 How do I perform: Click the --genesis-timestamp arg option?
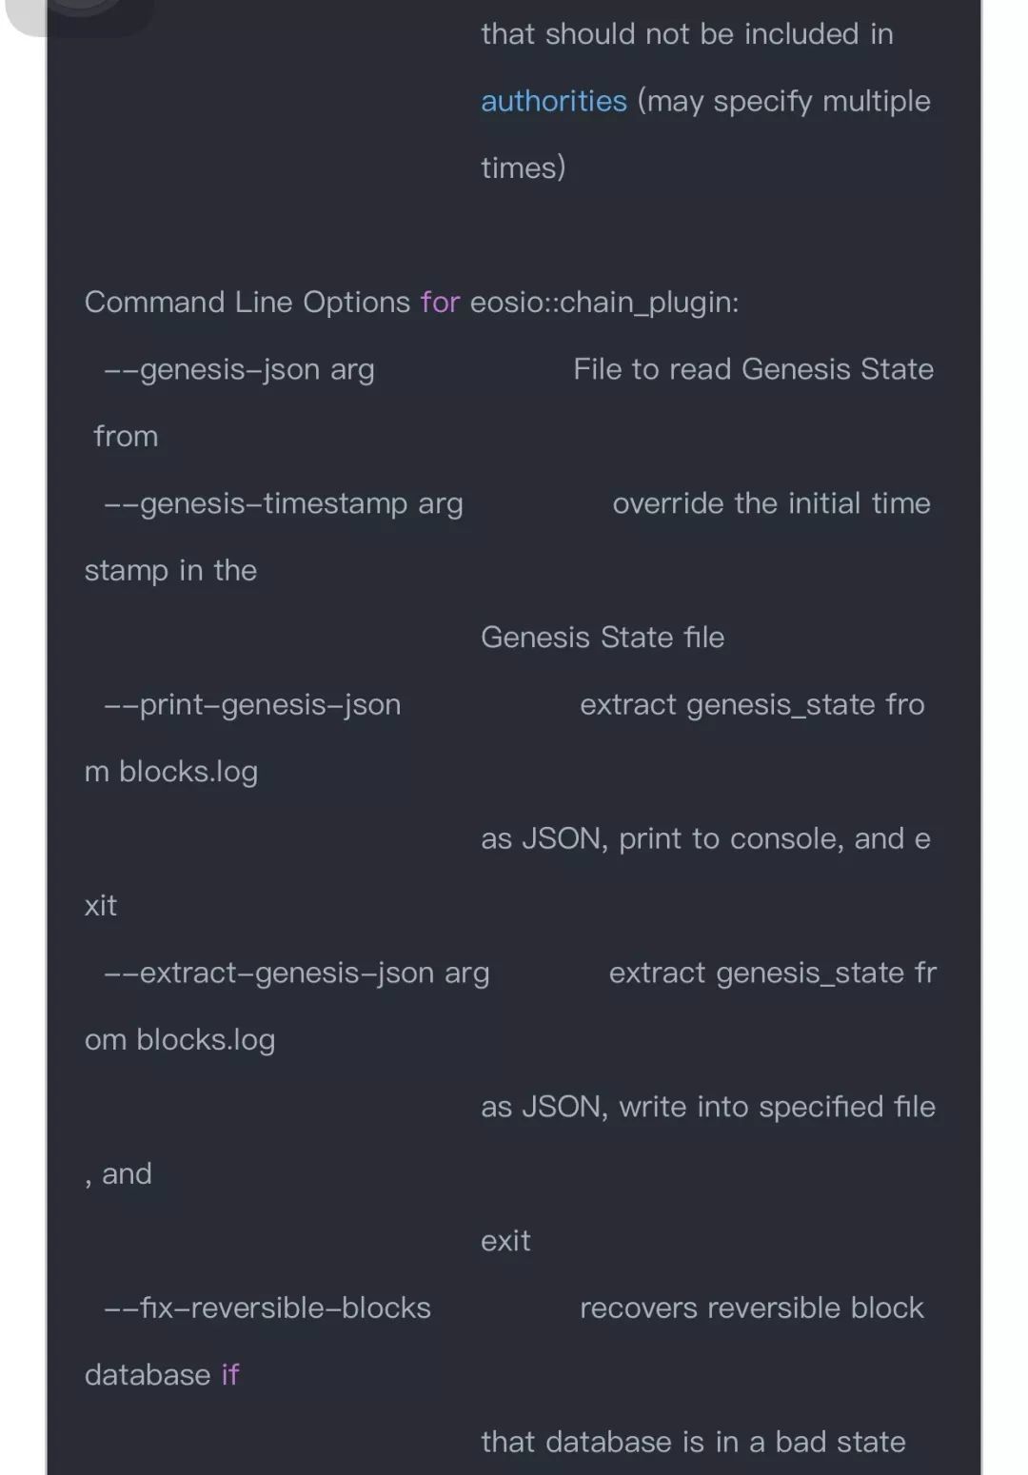[284, 503]
